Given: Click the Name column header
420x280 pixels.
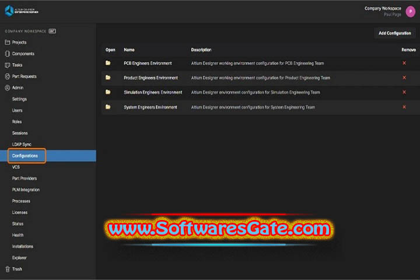Looking at the screenshot, I should point(129,50).
